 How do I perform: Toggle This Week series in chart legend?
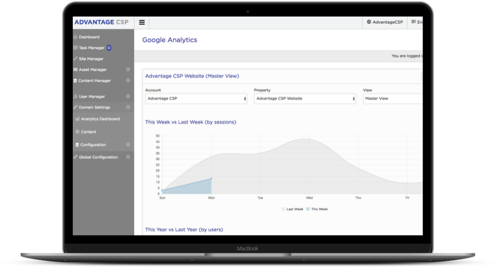coord(317,209)
